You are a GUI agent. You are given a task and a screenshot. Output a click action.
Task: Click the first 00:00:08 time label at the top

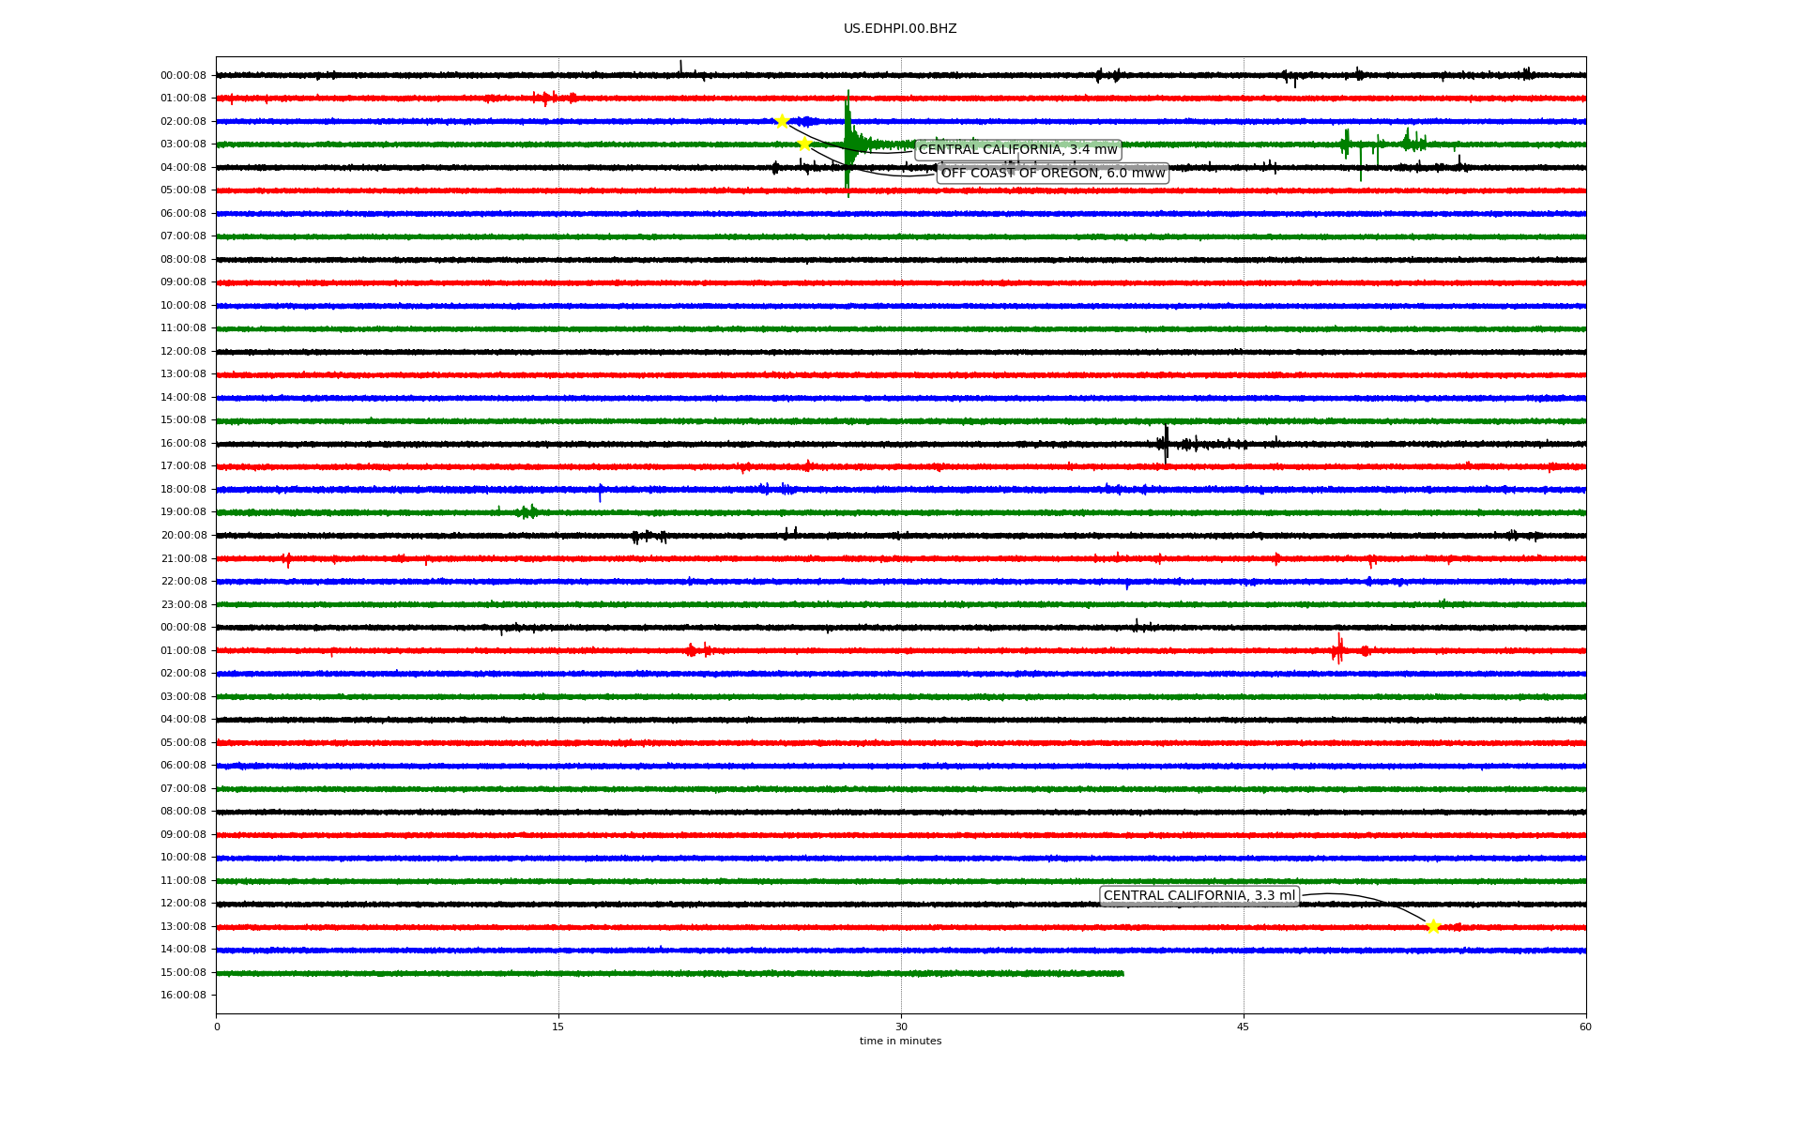click(183, 76)
